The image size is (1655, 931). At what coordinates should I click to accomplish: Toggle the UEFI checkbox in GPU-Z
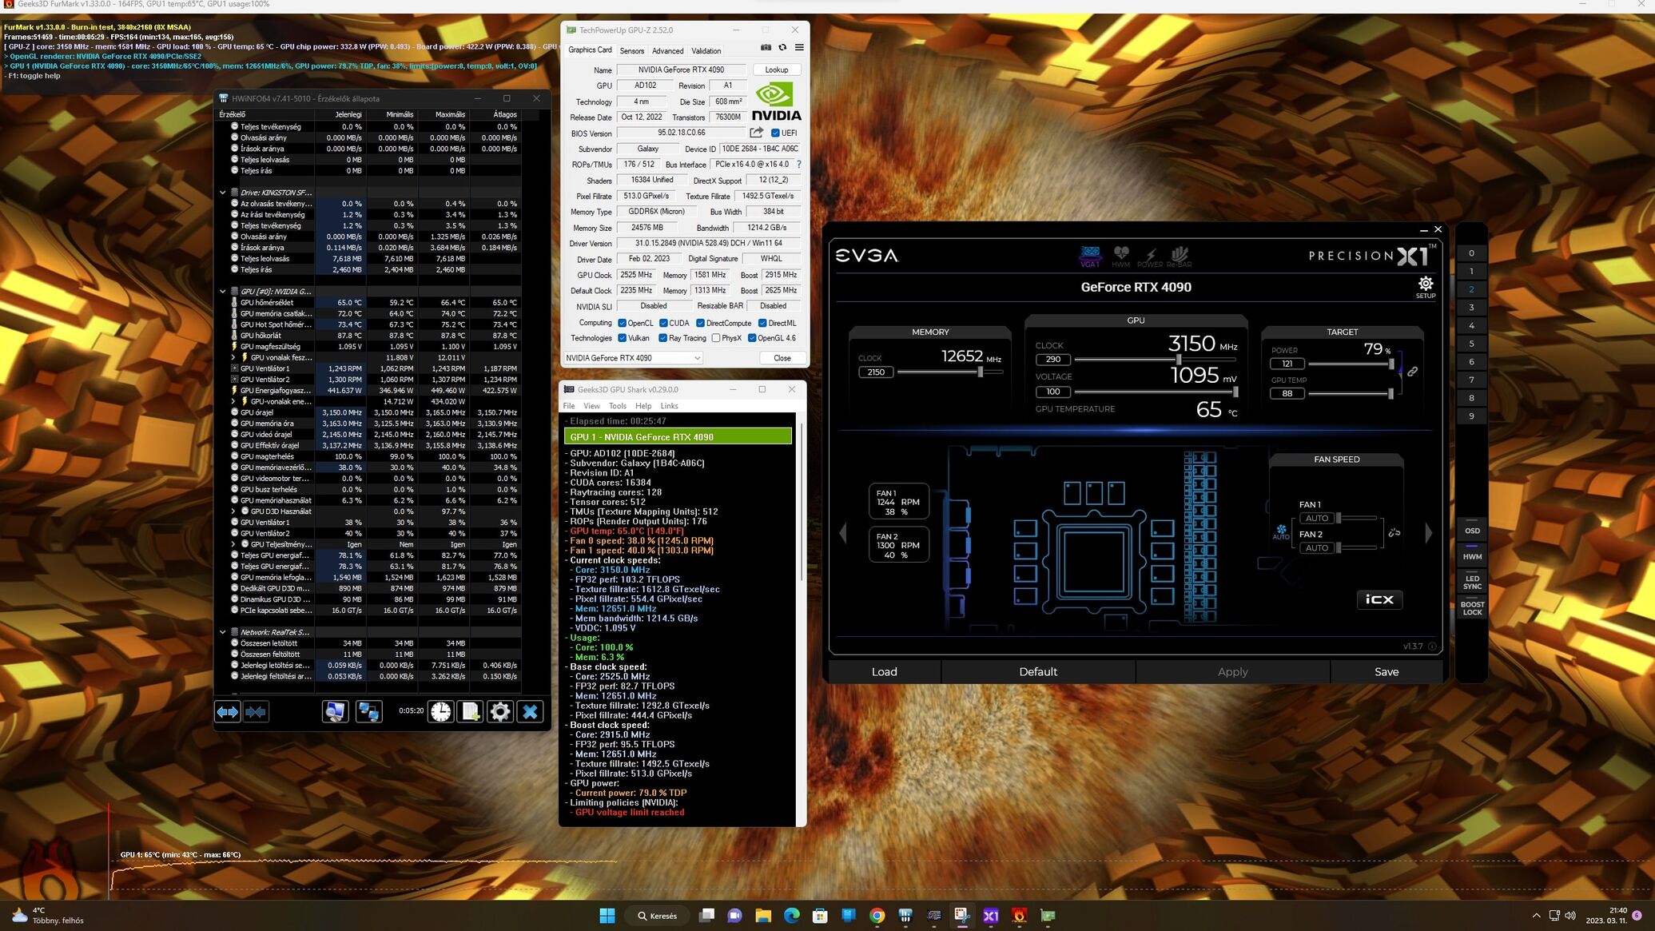coord(775,133)
